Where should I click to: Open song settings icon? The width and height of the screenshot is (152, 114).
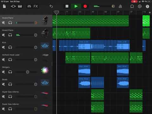pos(140,6)
